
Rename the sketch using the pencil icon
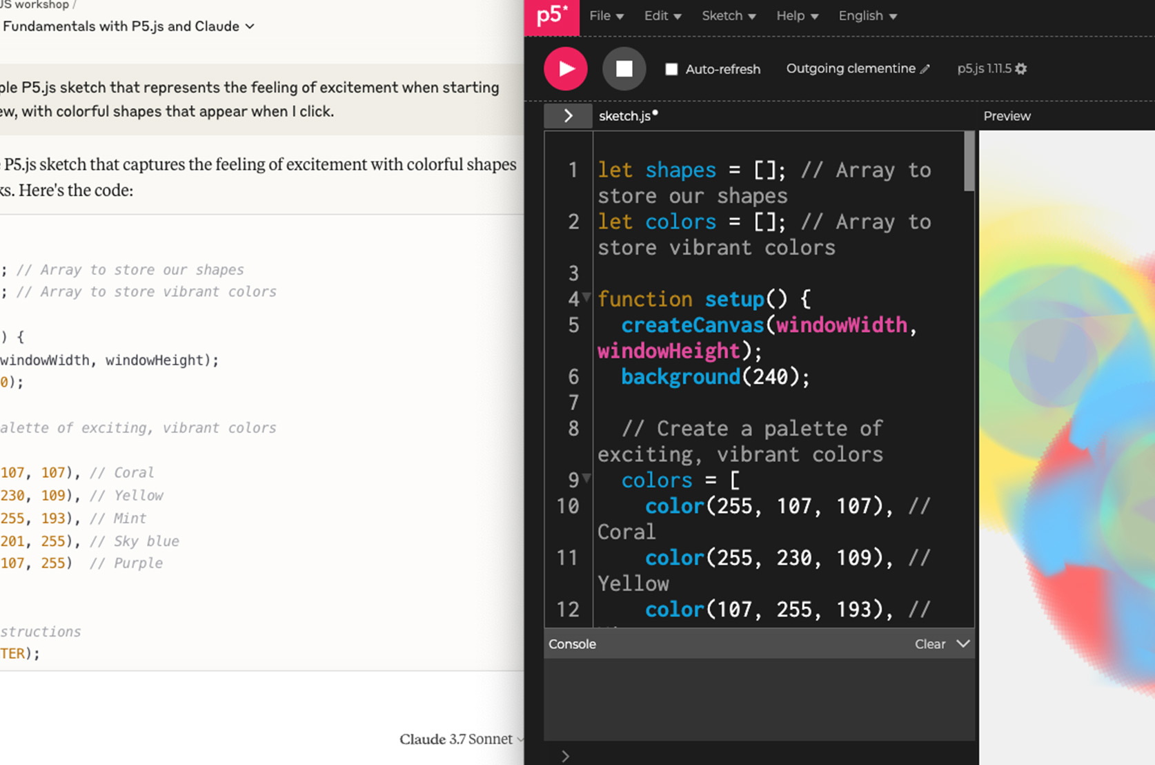tap(925, 68)
